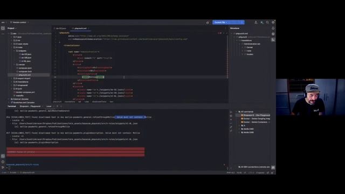Toggle the Structure tool window icon

pos(273,39)
